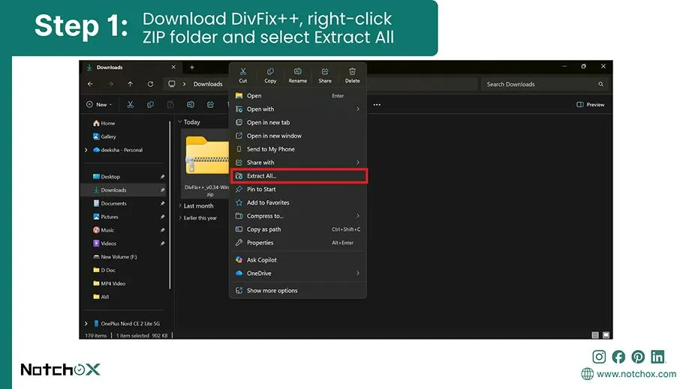
Task: Select Ask Copilot entry
Action: 298,260
